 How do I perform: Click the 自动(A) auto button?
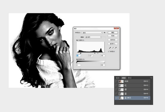113,40
